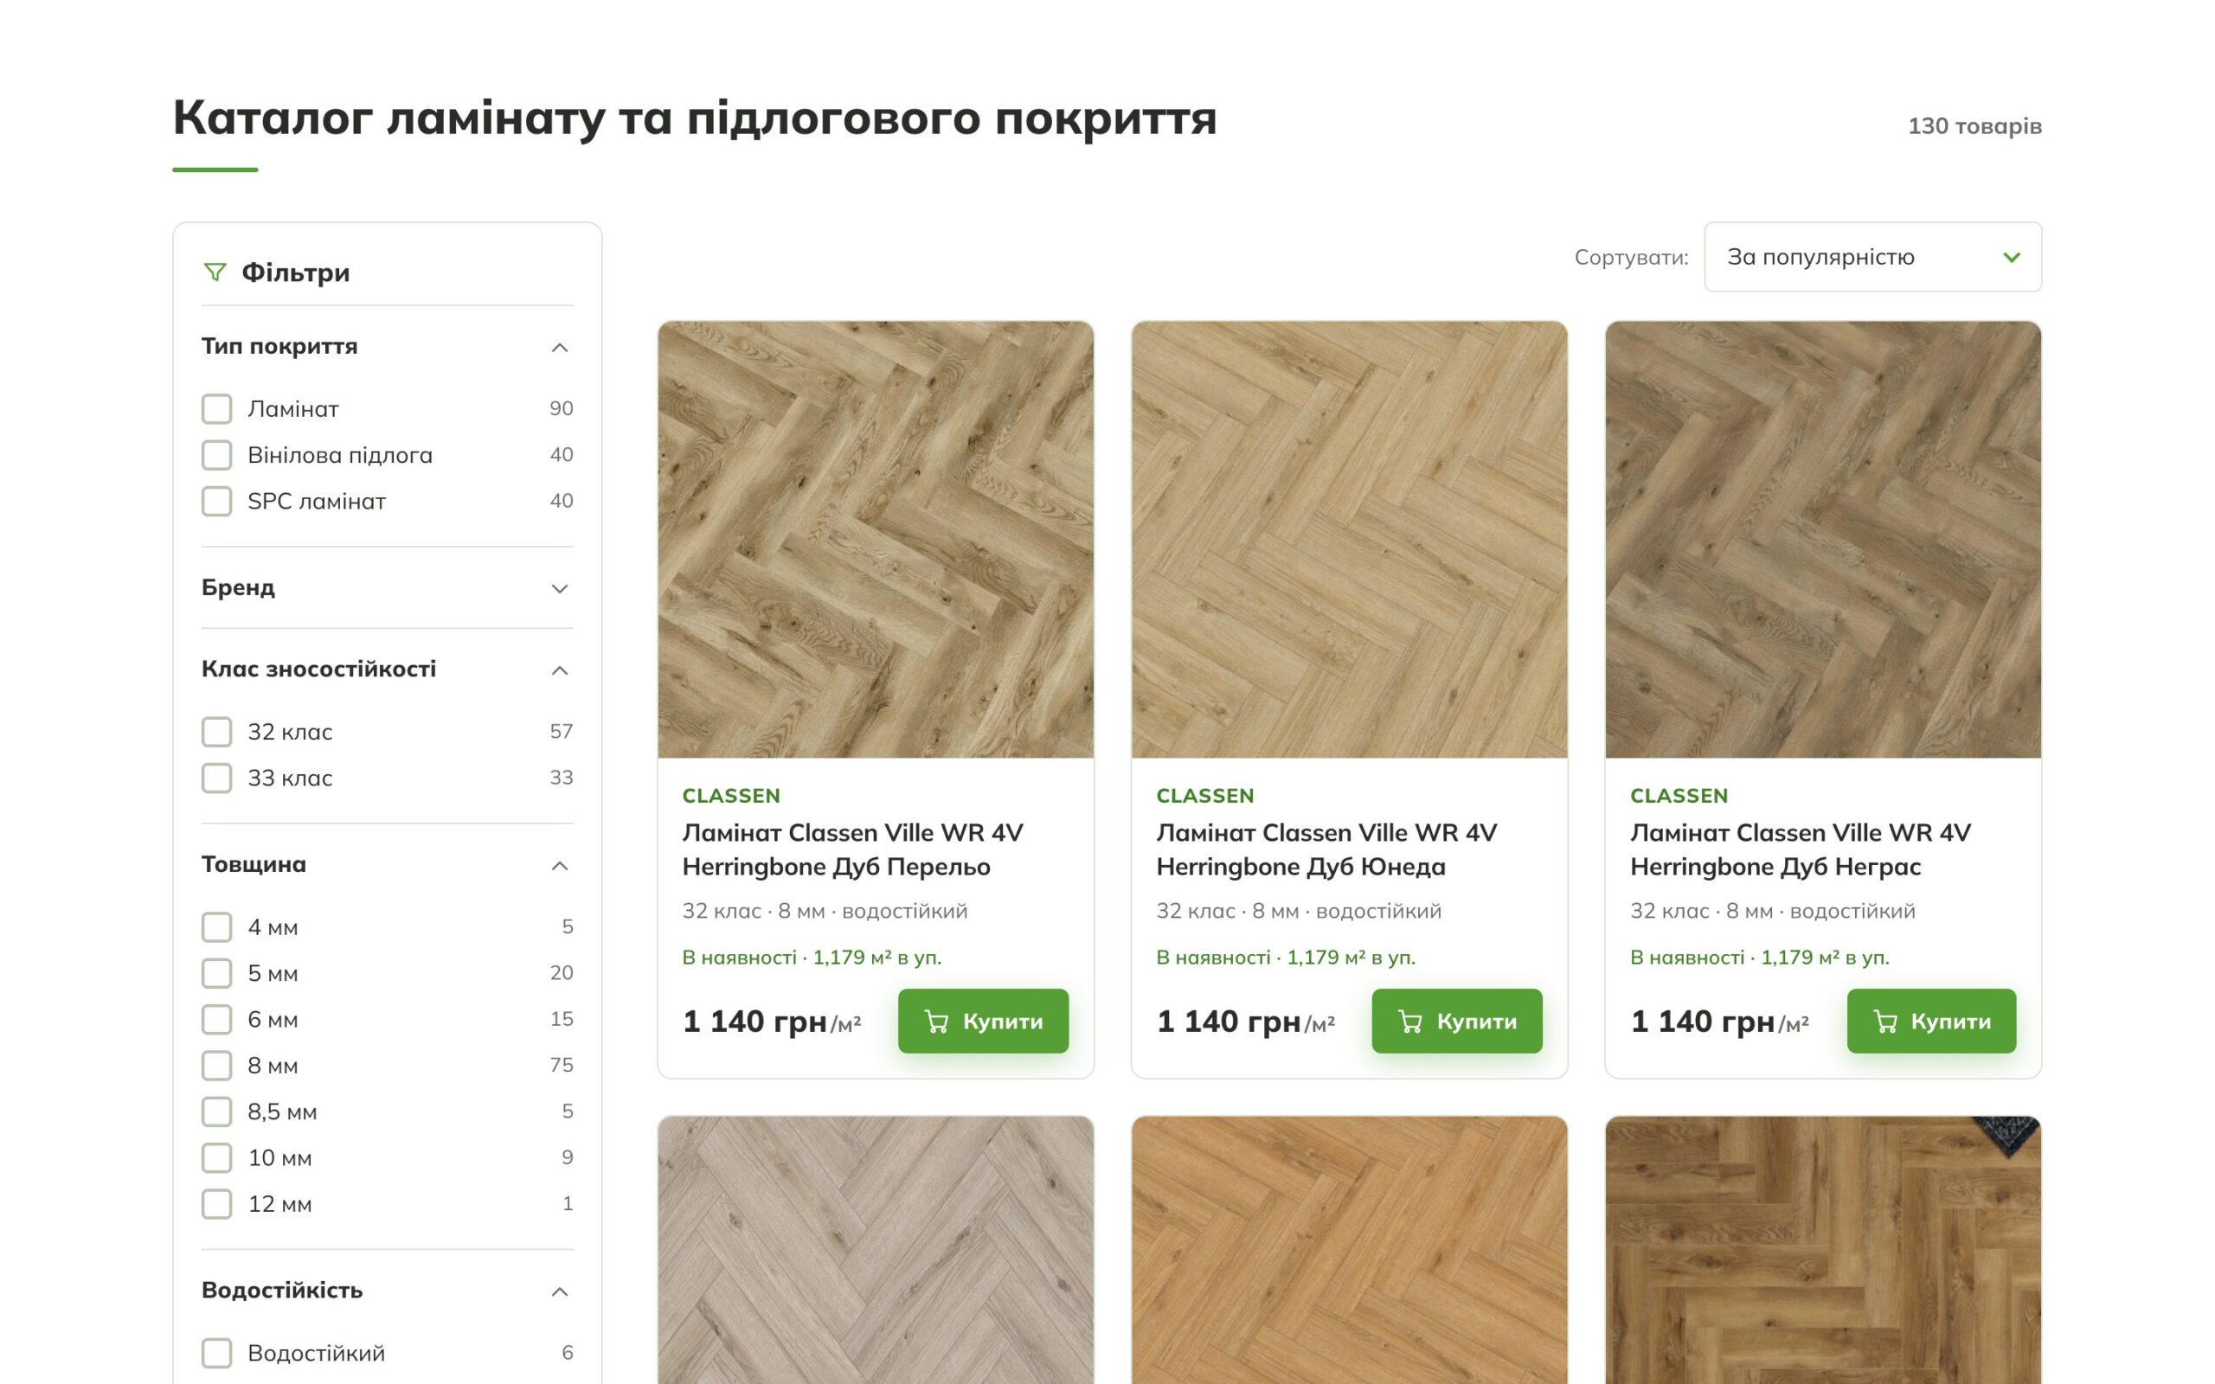Click Купити for Дуб Юнеда laminate

click(1457, 1021)
